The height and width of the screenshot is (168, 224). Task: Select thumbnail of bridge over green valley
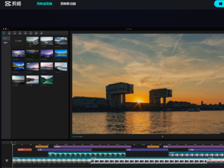click(33, 41)
